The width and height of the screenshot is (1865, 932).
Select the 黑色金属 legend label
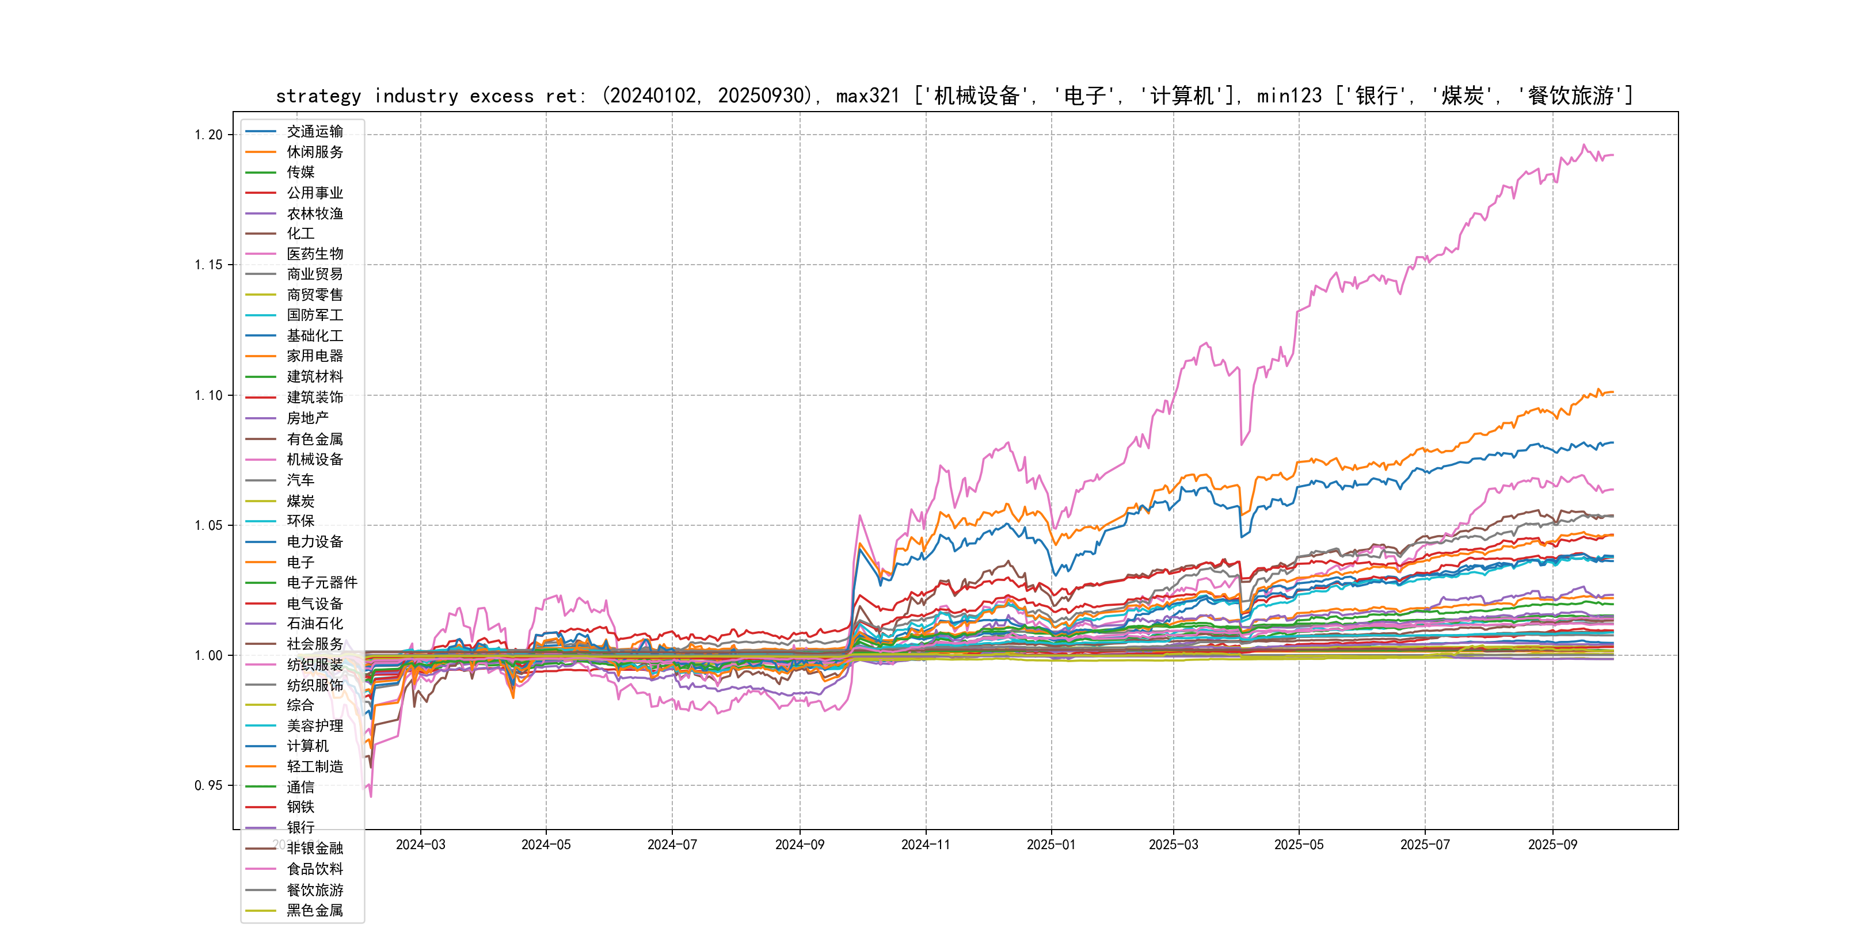click(314, 910)
